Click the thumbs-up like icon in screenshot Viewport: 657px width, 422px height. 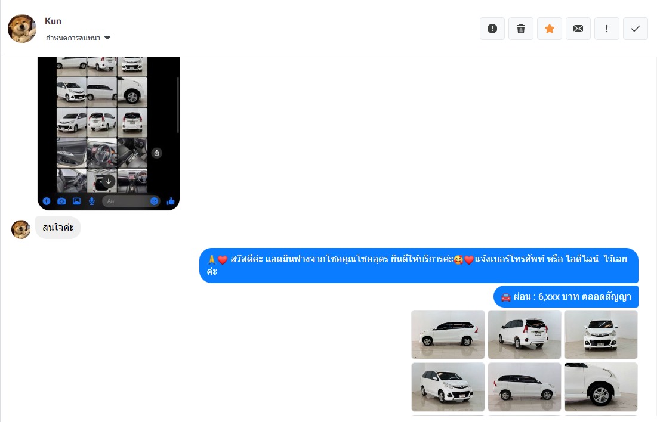171,201
